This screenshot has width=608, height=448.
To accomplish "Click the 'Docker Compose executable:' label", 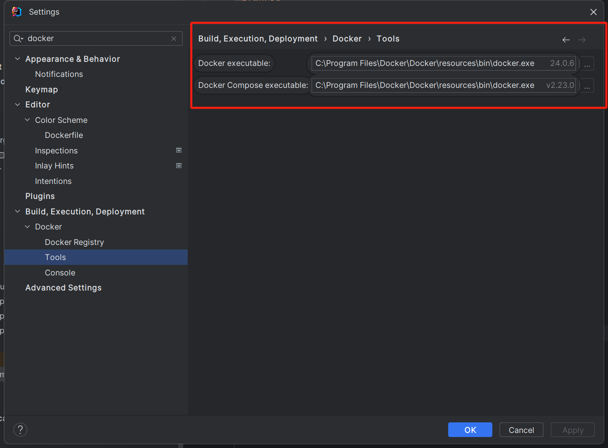I will pos(253,85).
